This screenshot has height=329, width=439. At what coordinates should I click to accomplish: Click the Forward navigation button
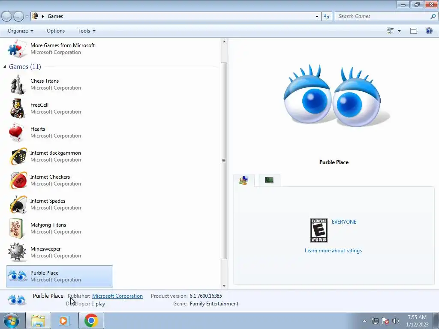point(19,16)
